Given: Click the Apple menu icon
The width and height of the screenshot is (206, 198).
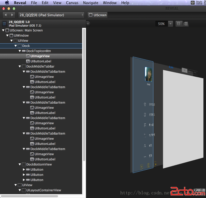Looking at the screenshot, I should point(7,3).
